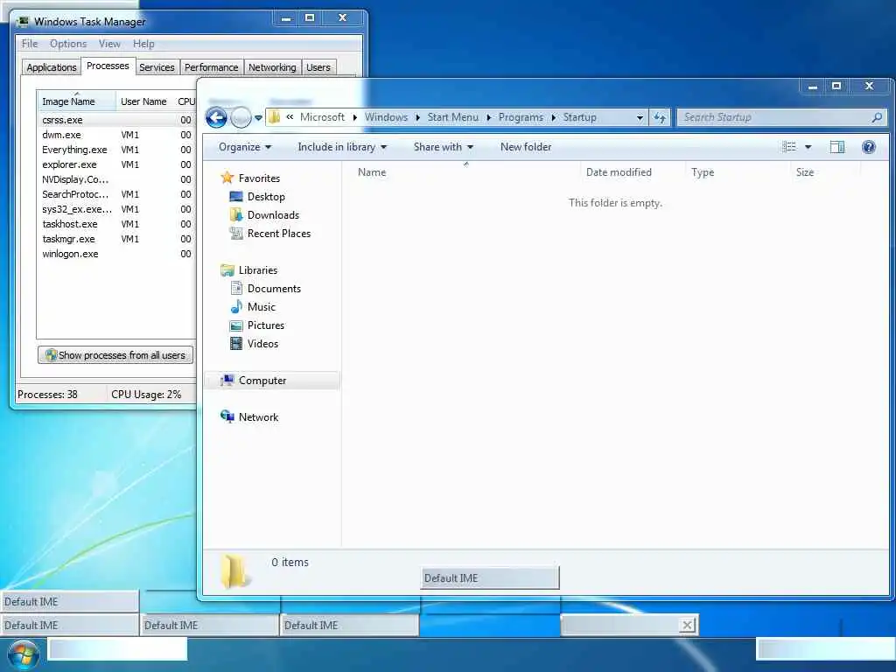Select csrss.exe process row
This screenshot has height=672, width=896.
click(x=116, y=120)
